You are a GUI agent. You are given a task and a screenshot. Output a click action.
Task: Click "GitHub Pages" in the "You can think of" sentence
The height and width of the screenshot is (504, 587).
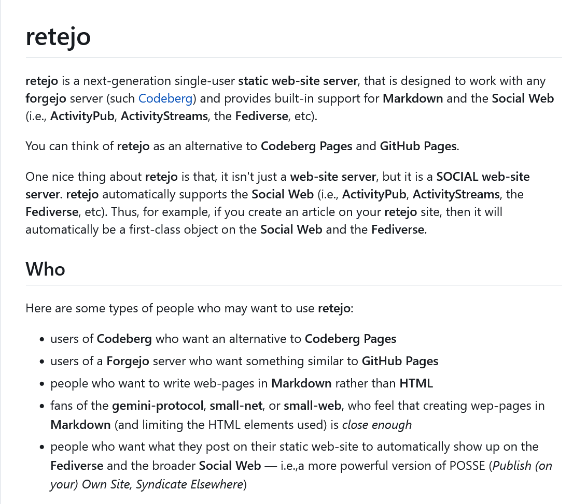coord(418,146)
